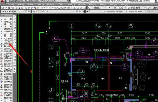Select the Pan hand tool

pos(52,8)
